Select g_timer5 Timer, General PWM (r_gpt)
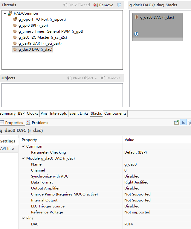 [x=51, y=31]
